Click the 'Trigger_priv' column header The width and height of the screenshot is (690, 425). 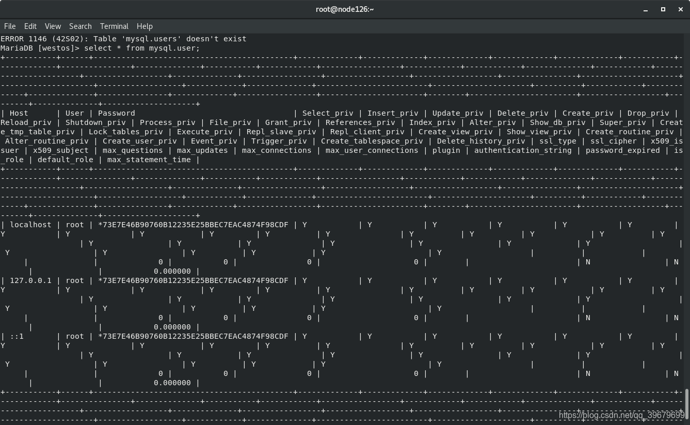click(x=279, y=141)
